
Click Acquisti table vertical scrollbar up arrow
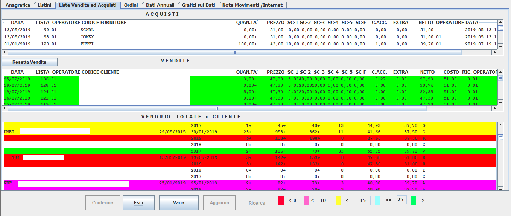(x=500, y=22)
